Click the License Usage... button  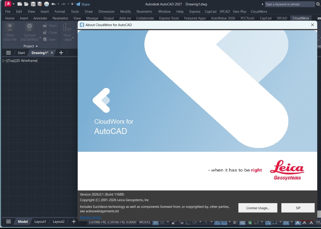click(x=258, y=208)
